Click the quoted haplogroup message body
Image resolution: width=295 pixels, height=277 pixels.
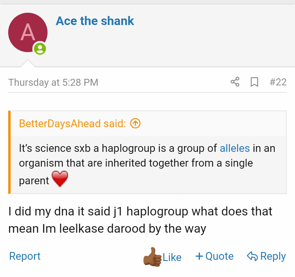tap(135, 163)
